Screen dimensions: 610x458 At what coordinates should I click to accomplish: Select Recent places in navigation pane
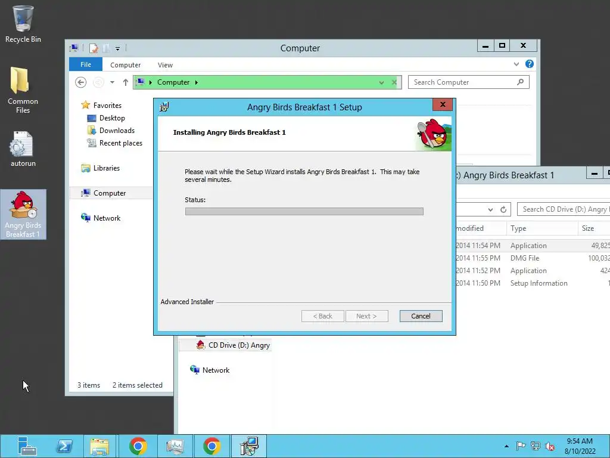pyautogui.click(x=120, y=143)
